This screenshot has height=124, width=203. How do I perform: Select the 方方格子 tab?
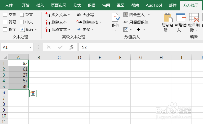click(191, 5)
